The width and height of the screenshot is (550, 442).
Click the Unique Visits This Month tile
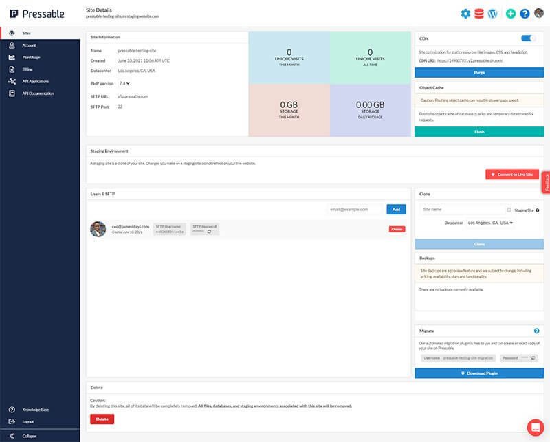pos(289,58)
